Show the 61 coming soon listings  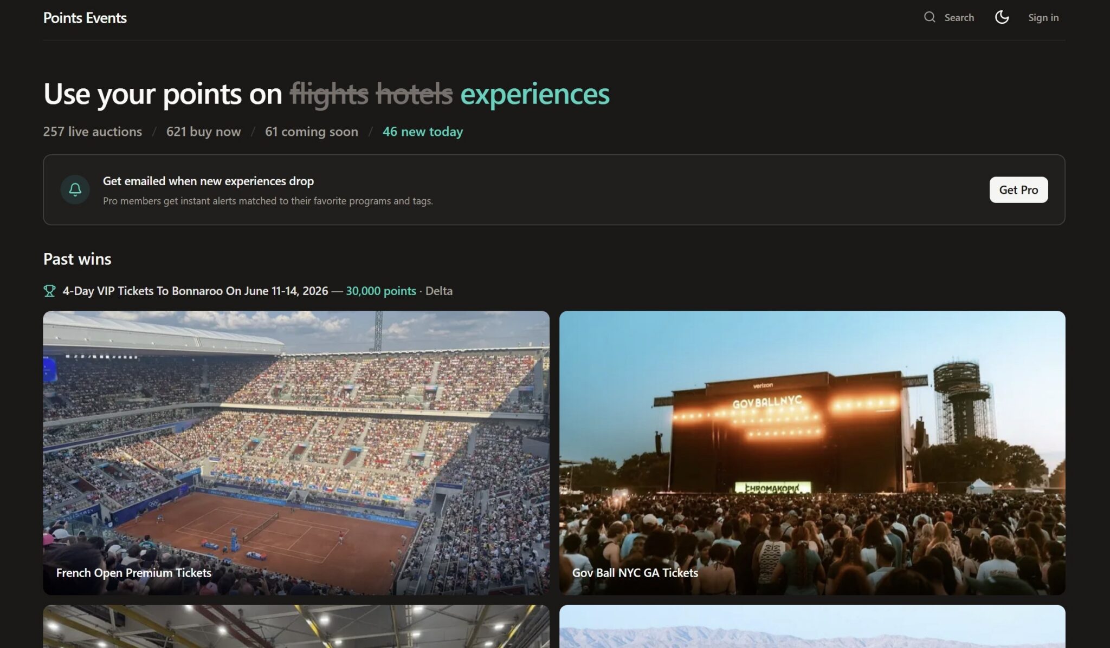(311, 132)
